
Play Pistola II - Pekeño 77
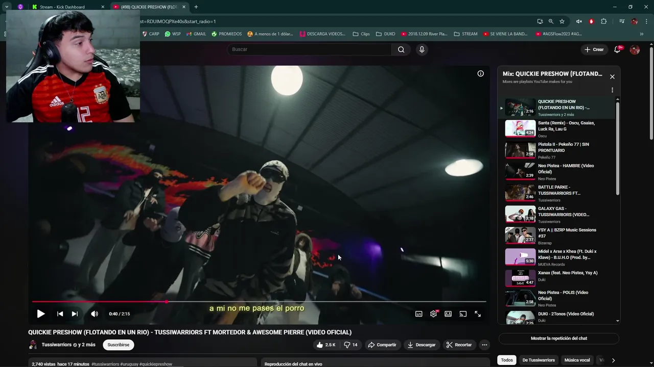(557, 150)
